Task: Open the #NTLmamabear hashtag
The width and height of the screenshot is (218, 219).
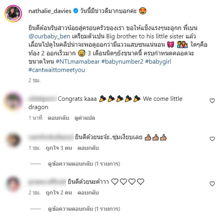Action: click(78, 61)
